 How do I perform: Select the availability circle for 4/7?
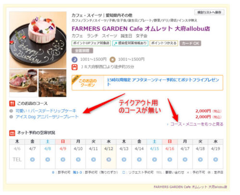[32, 160]
